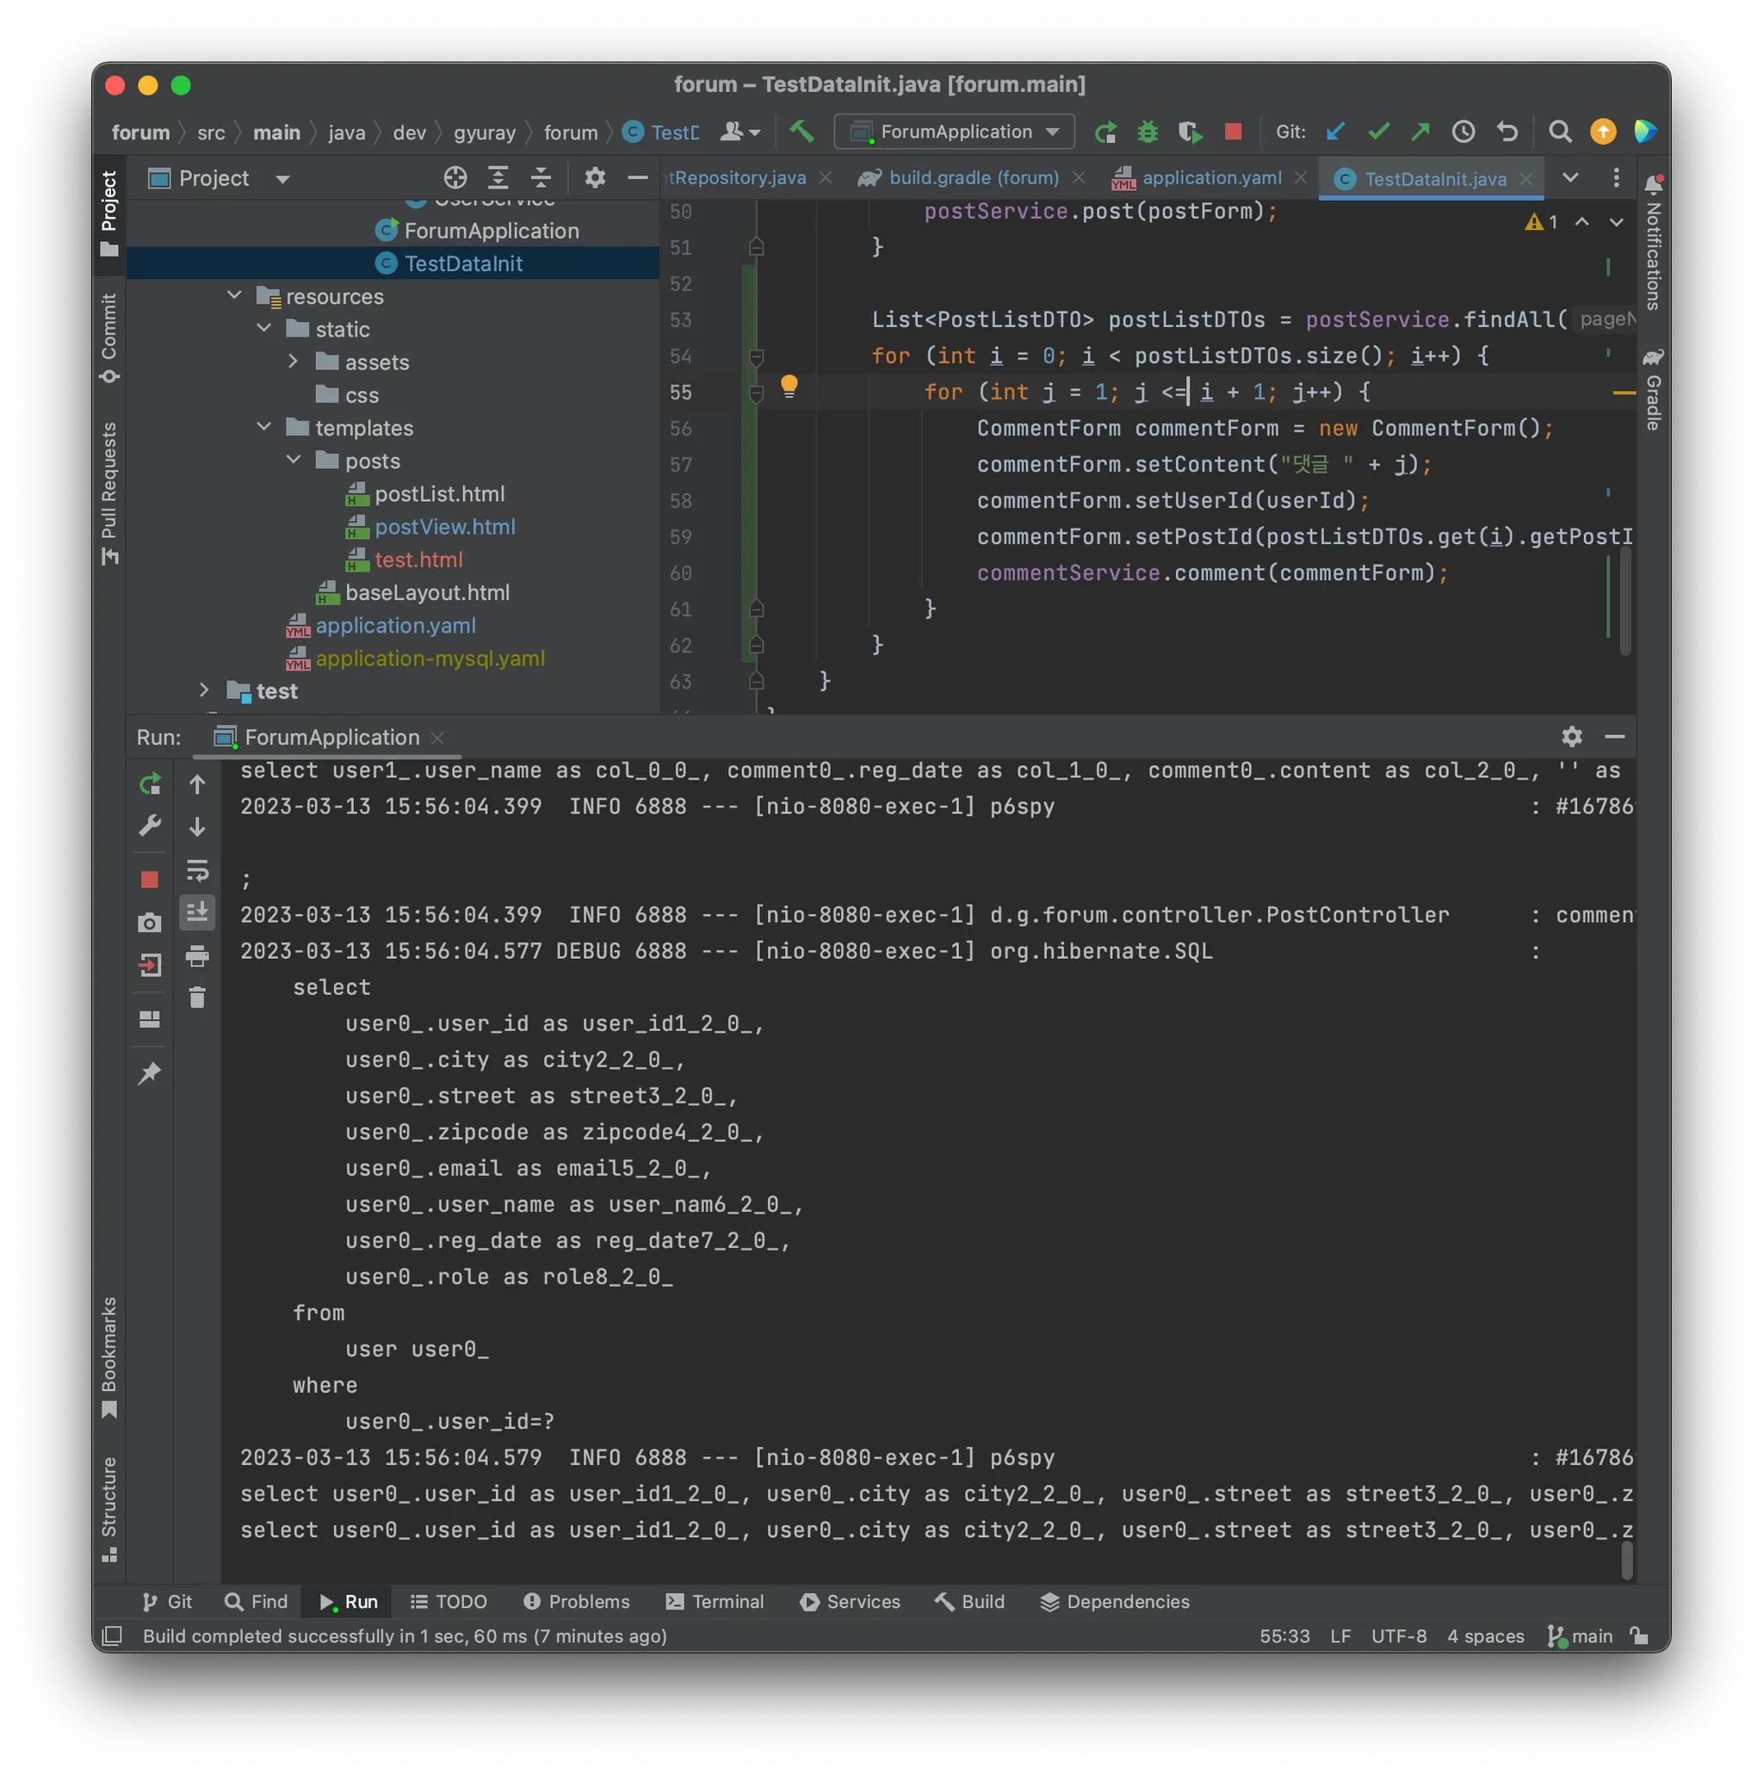Collapse the templates folder
Screen dimensions: 1763x1774
pos(264,427)
